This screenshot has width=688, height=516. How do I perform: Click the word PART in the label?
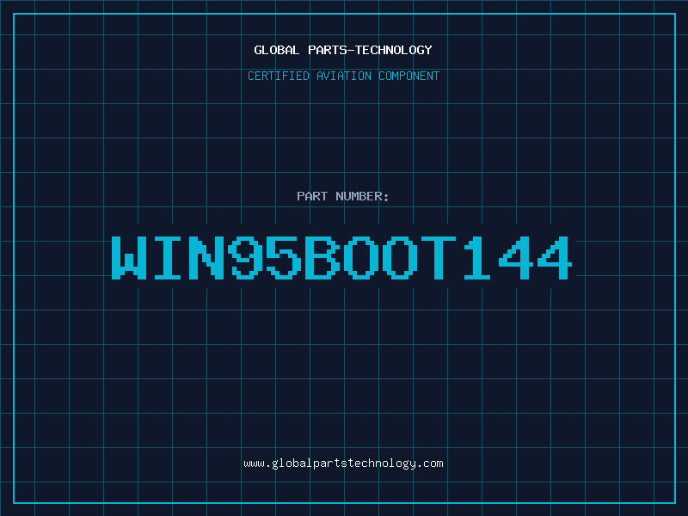(312, 196)
